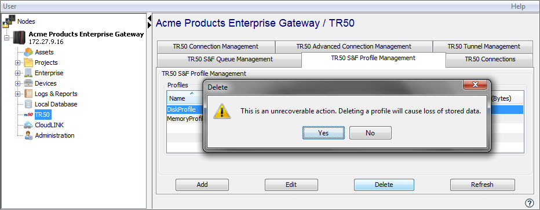Image resolution: width=540 pixels, height=210 pixels.
Task: Open the TR50 S&F Queue Management tab
Action: [229, 59]
